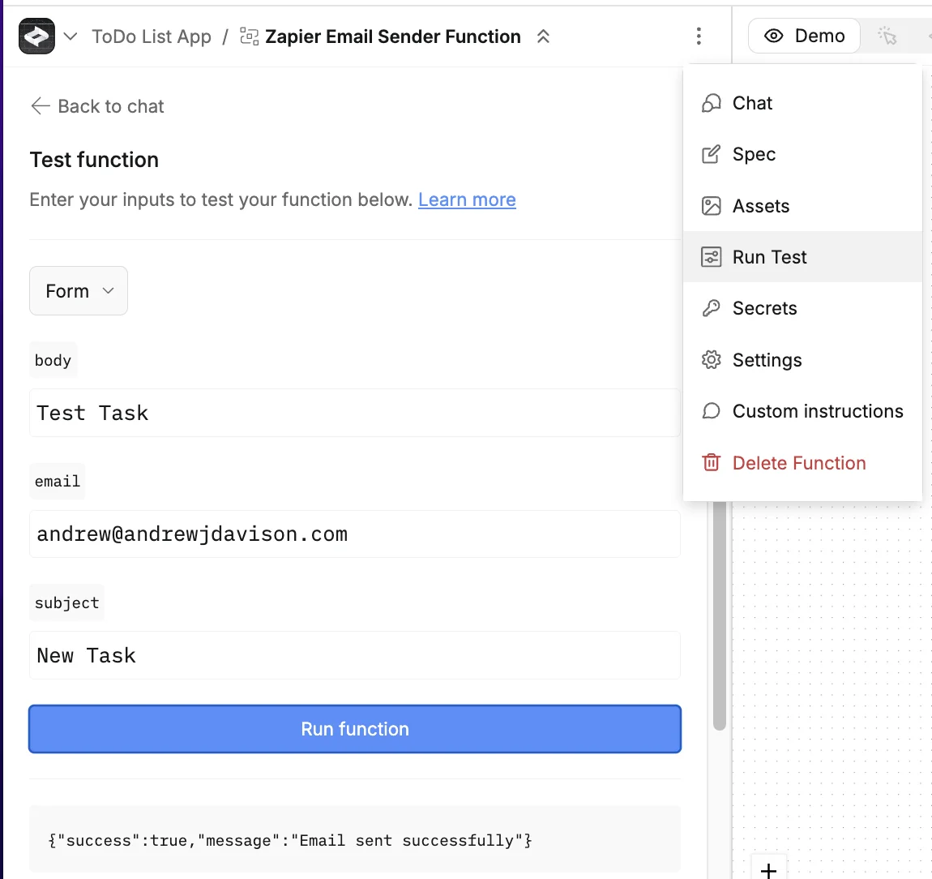Click the email input field
The height and width of the screenshot is (879, 932).
(x=355, y=534)
